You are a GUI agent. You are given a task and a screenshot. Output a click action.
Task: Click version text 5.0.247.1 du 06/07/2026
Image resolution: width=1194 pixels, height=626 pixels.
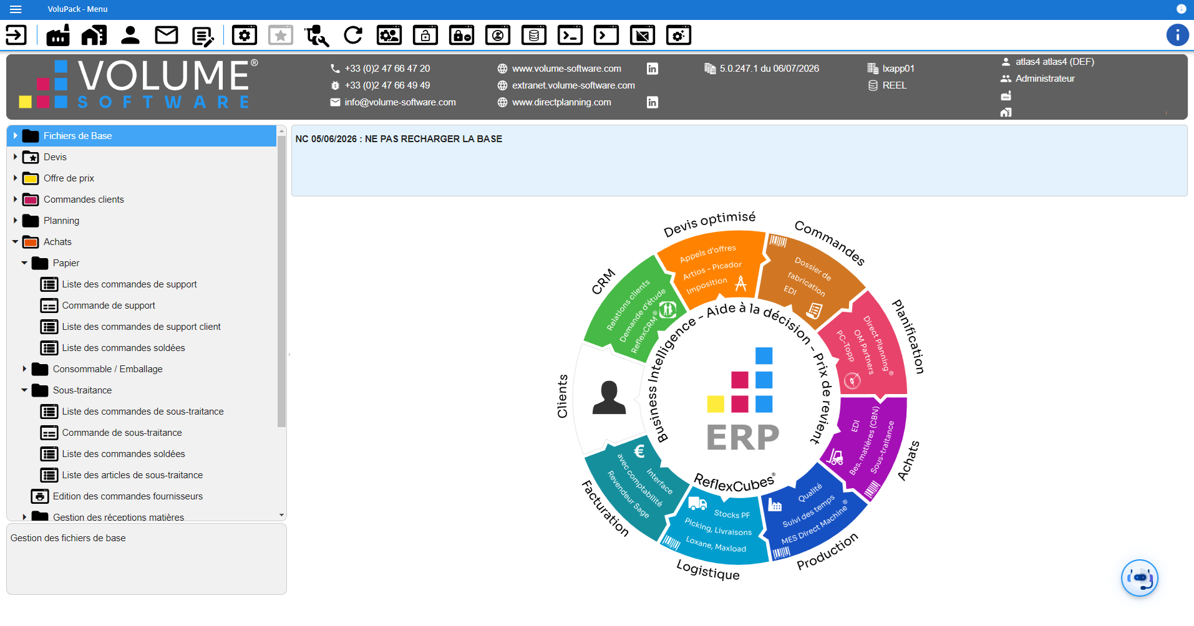coord(769,69)
